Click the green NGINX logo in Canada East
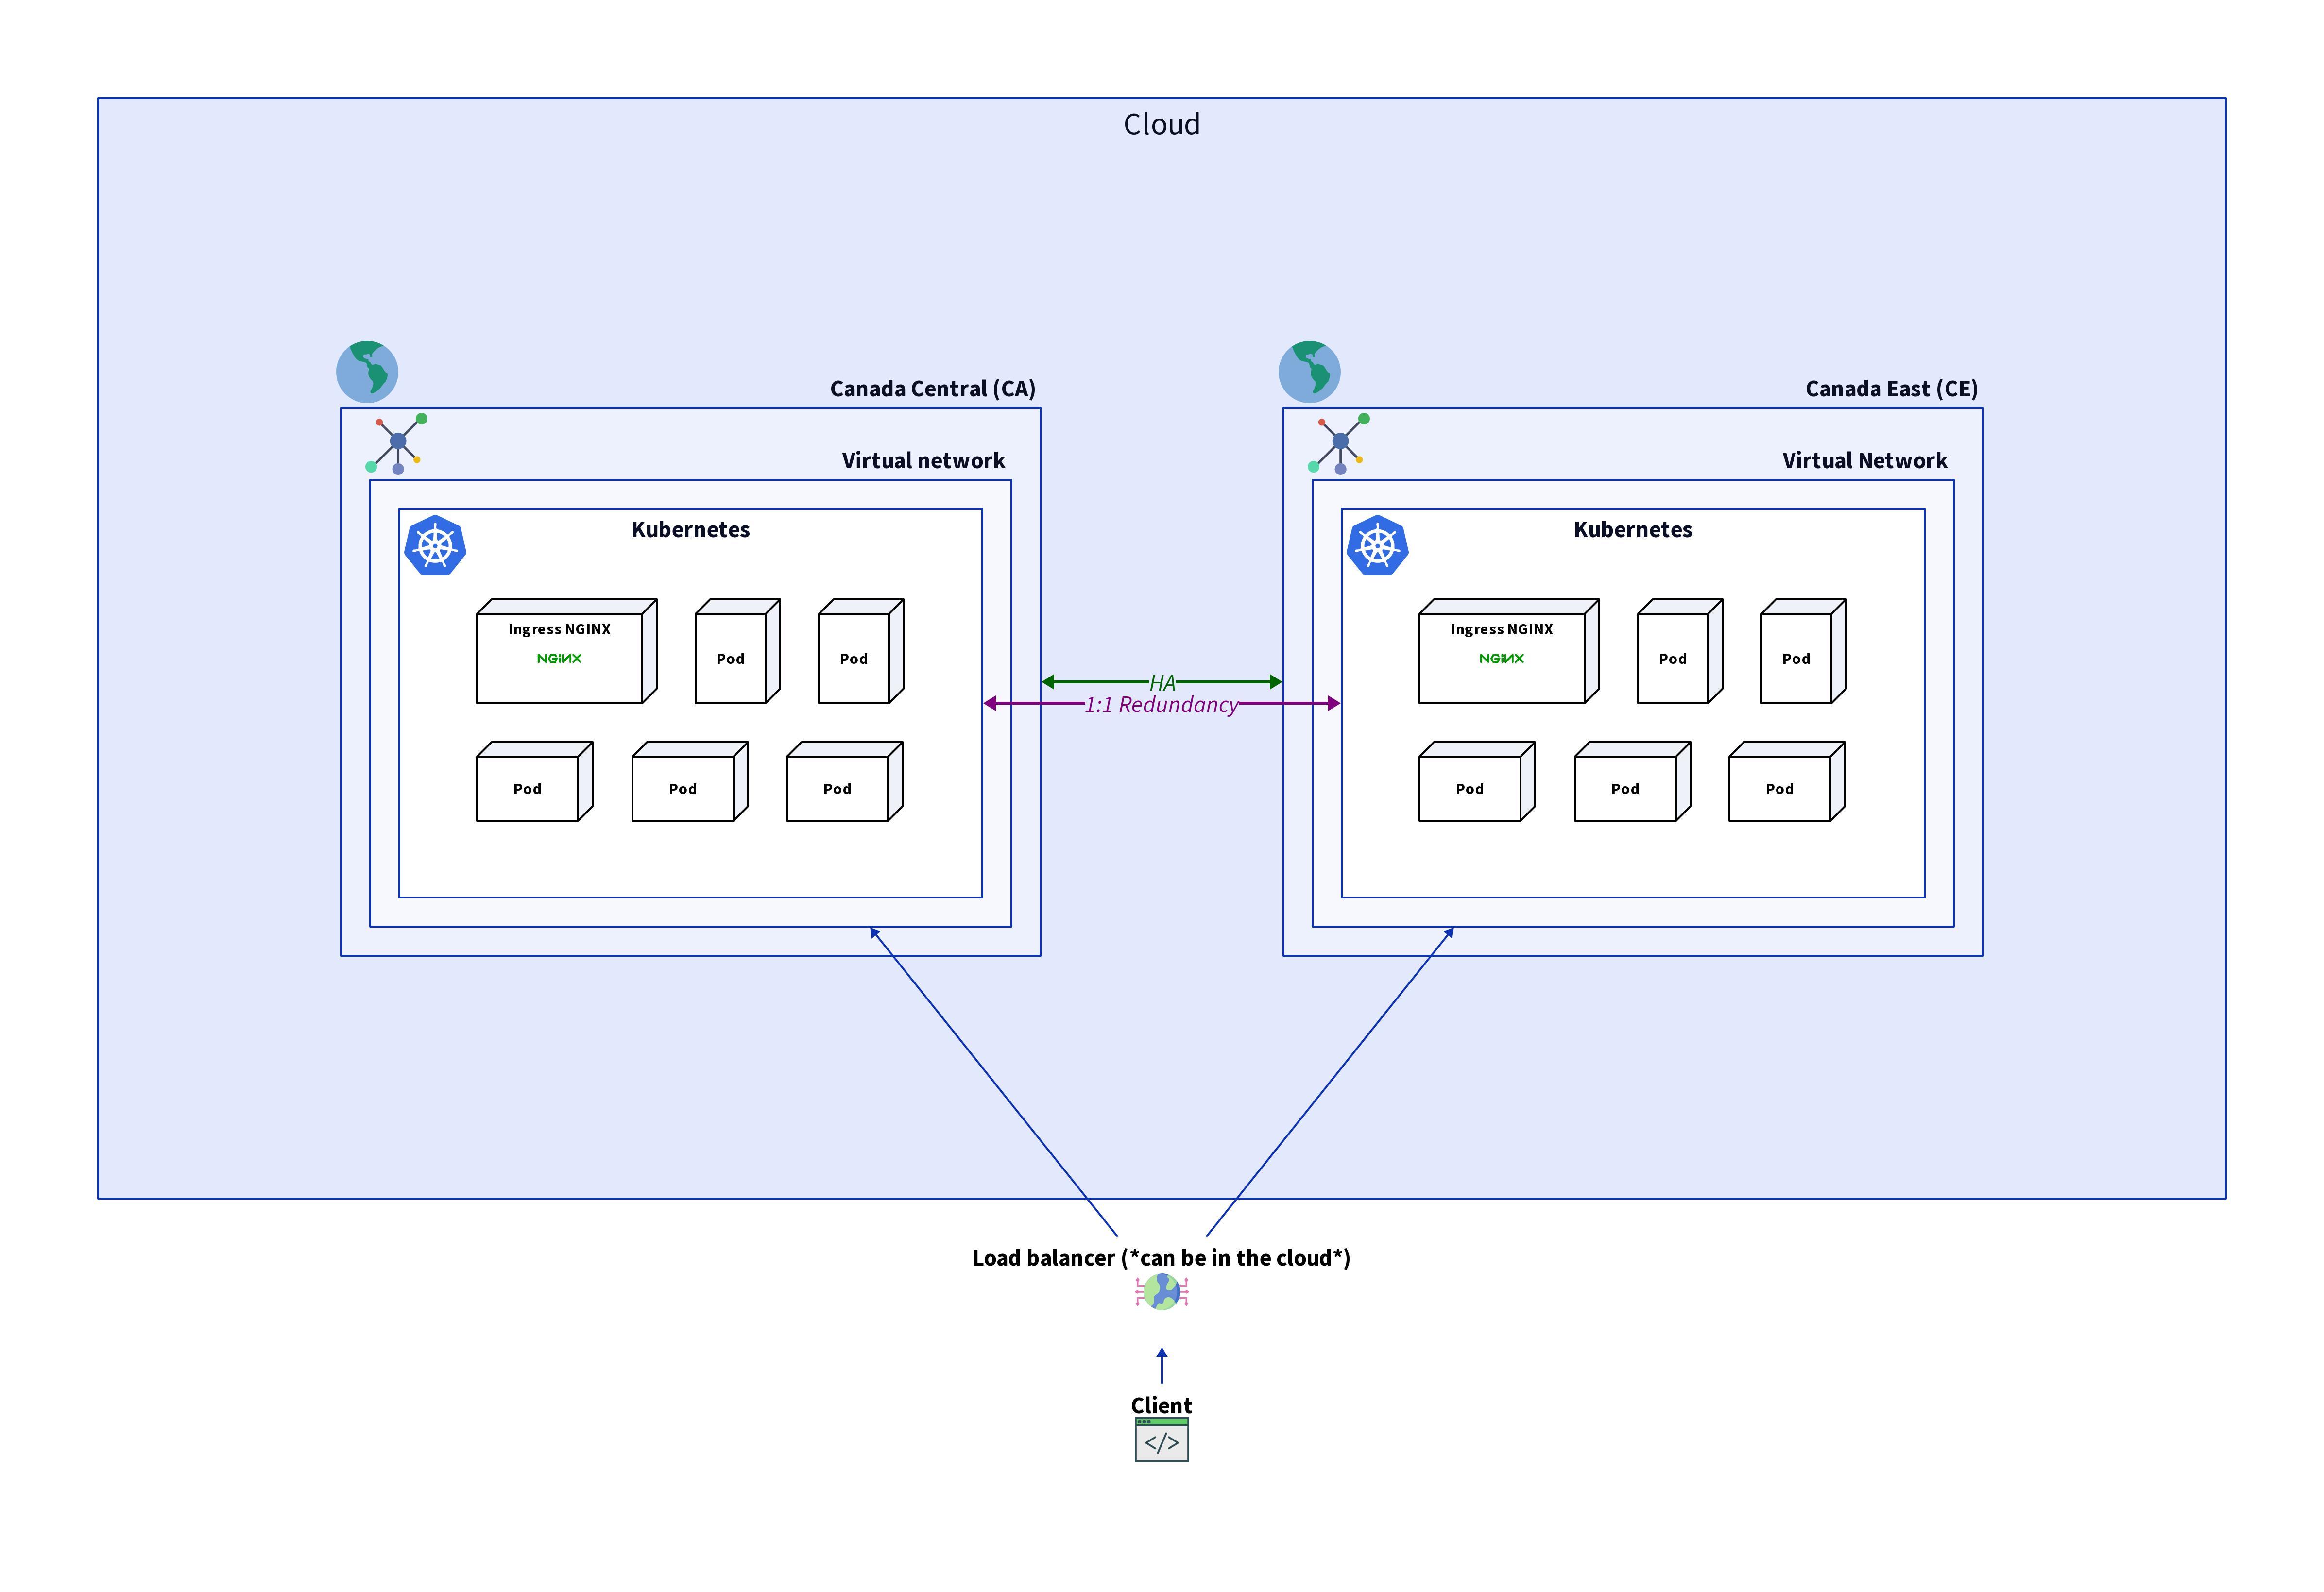Image resolution: width=2324 pixels, height=1592 pixels. coord(1501,658)
